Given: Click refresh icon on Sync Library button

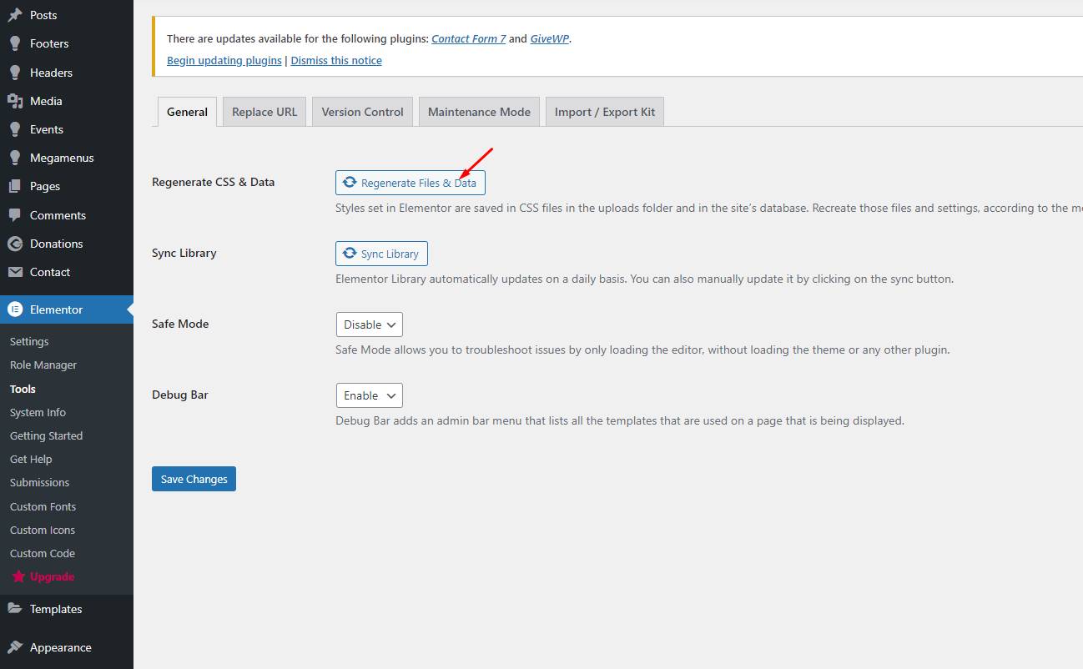Looking at the screenshot, I should (x=350, y=254).
